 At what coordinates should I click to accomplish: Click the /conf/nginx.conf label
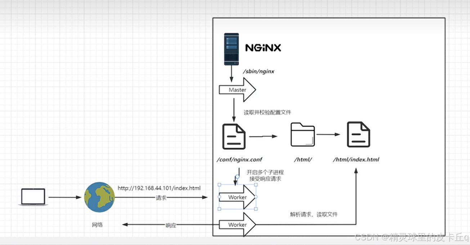(x=239, y=160)
